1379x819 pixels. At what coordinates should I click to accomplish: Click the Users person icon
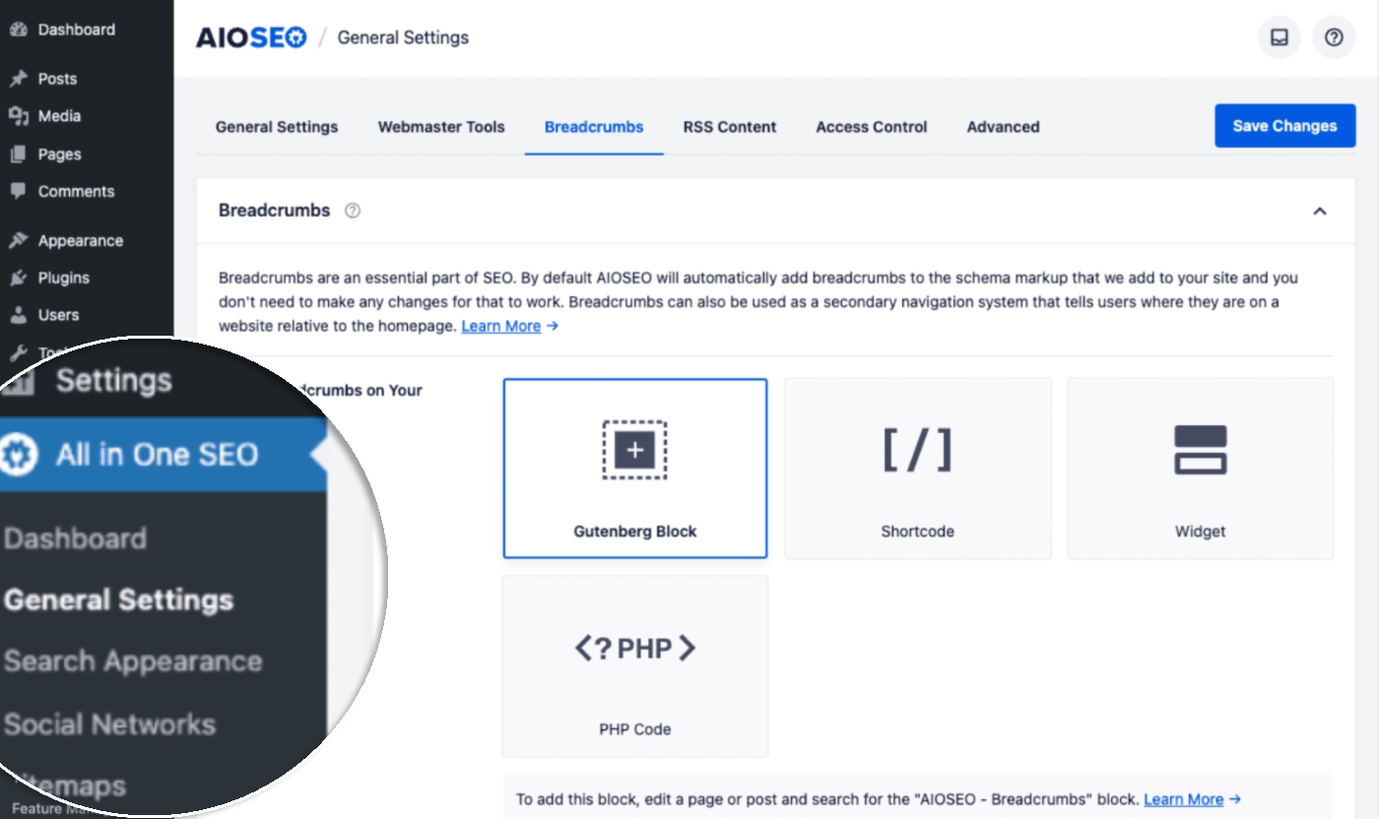18,315
